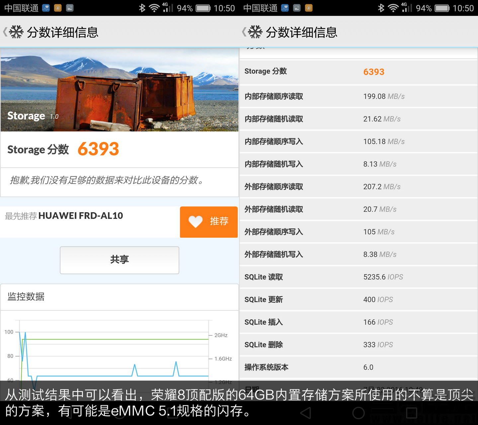Tap the blue notification icon in the left status bar
The width and height of the screenshot is (478, 425).
point(46,8)
